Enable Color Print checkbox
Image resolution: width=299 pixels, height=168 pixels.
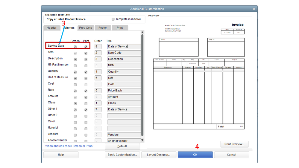click(x=86, y=123)
